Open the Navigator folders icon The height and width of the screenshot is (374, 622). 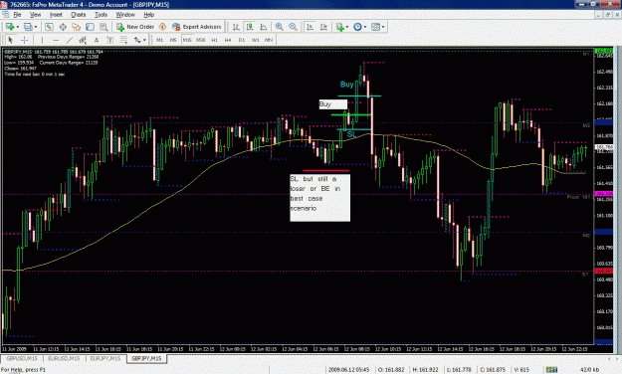tap(77, 27)
